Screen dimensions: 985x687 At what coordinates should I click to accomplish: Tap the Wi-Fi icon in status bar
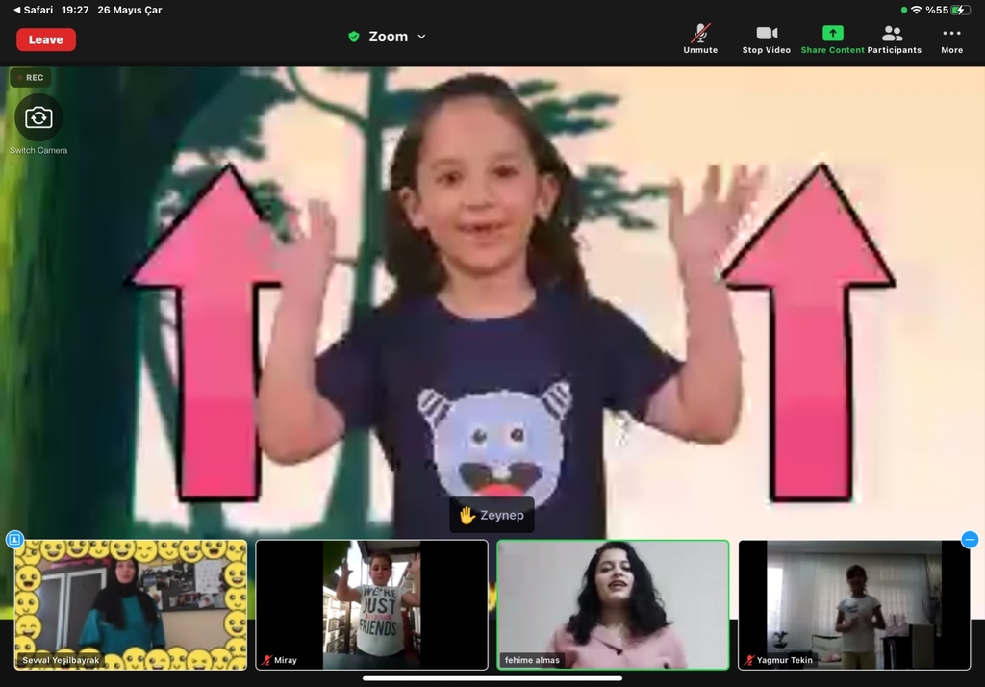[x=917, y=10]
